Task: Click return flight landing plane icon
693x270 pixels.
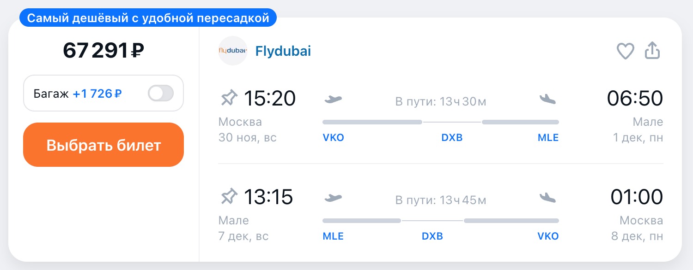Action: [x=548, y=198]
